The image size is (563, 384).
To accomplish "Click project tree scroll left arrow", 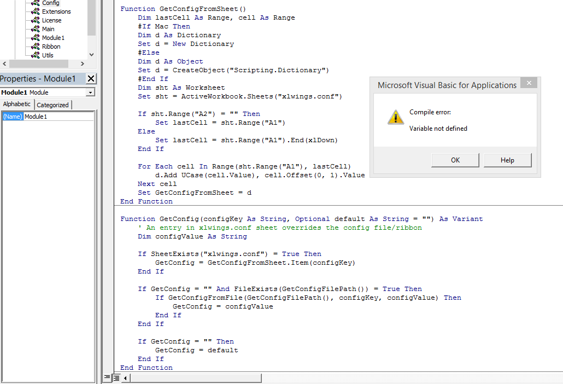I will 4,63.
